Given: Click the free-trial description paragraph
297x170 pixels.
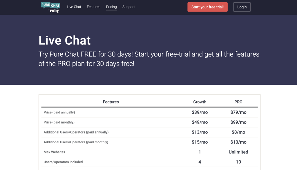Looking at the screenshot, I should (x=149, y=59).
